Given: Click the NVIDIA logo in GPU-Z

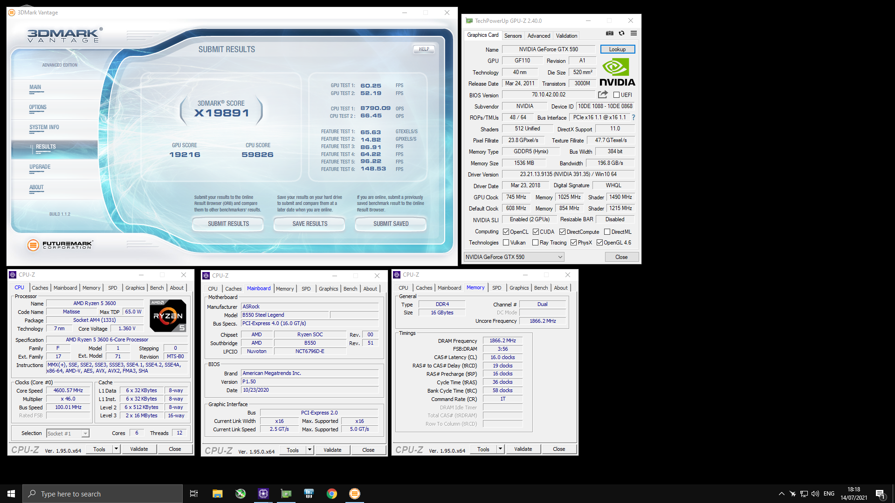Looking at the screenshot, I should [x=617, y=73].
